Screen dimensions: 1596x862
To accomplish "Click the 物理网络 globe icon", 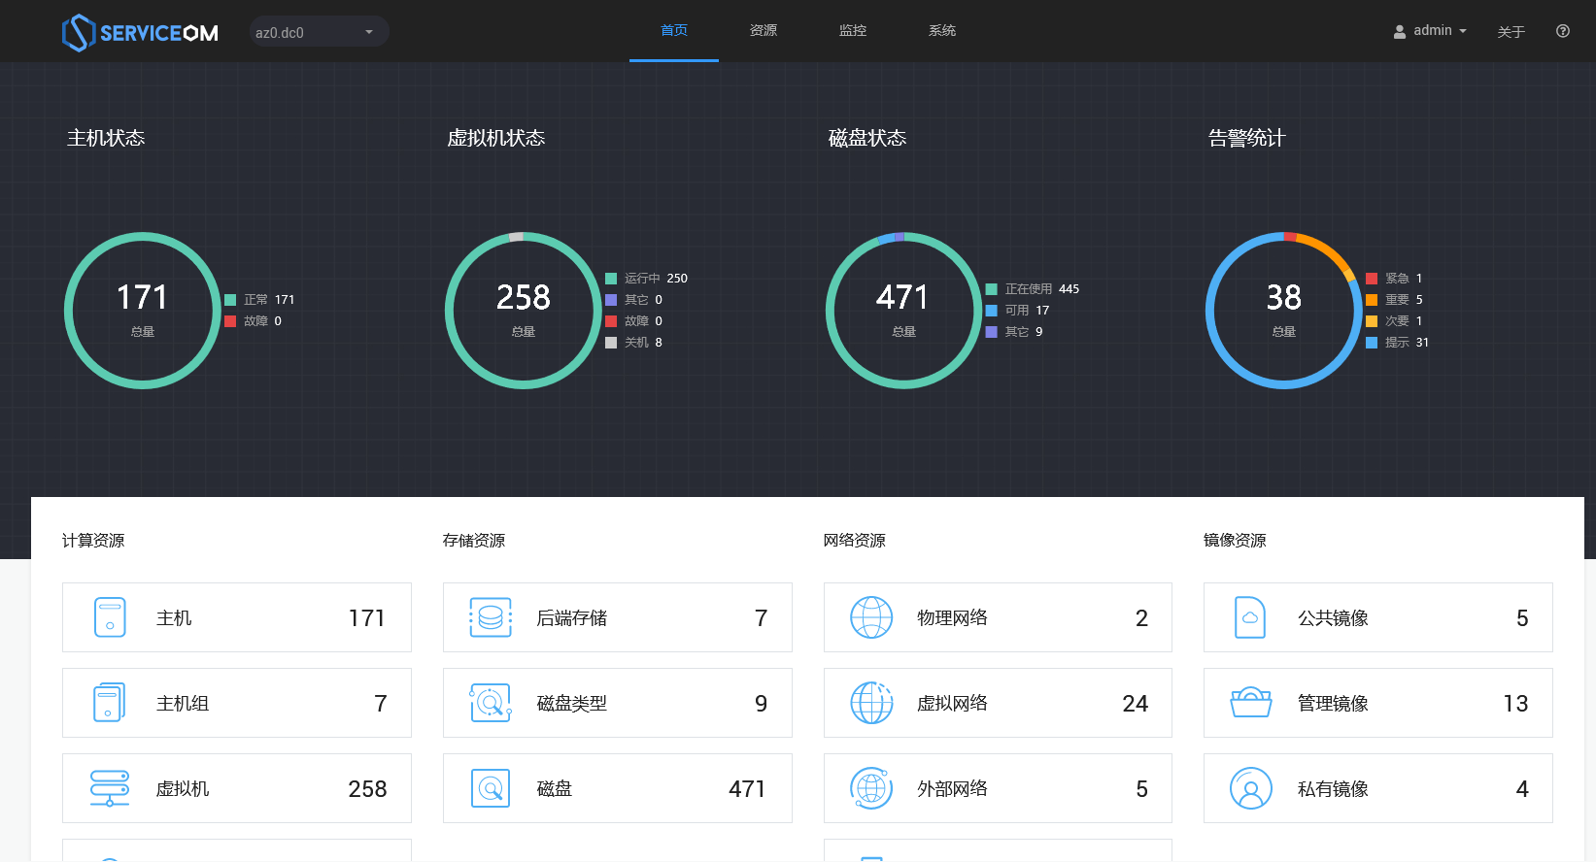I will [871, 617].
